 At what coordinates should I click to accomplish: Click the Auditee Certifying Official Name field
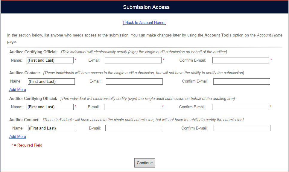[x=50, y=60]
